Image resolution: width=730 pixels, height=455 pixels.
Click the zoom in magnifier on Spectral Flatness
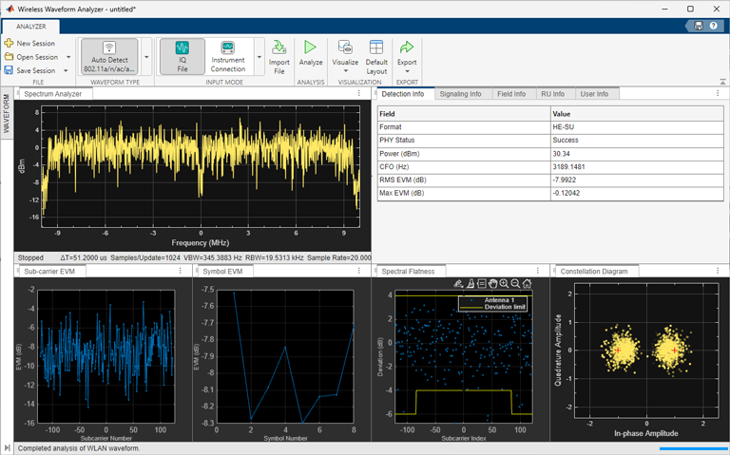pyautogui.click(x=504, y=283)
